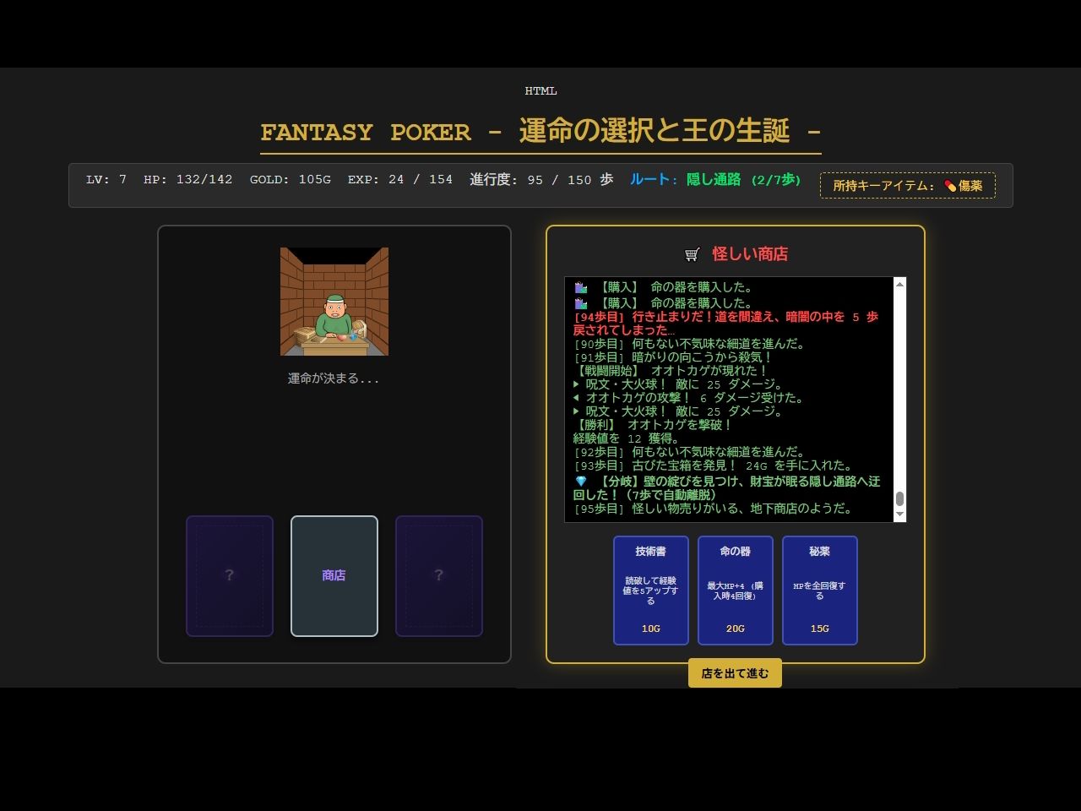Click the 95歩目 怪しい物売り log line
This screenshot has width=1081, height=811.
tap(713, 509)
